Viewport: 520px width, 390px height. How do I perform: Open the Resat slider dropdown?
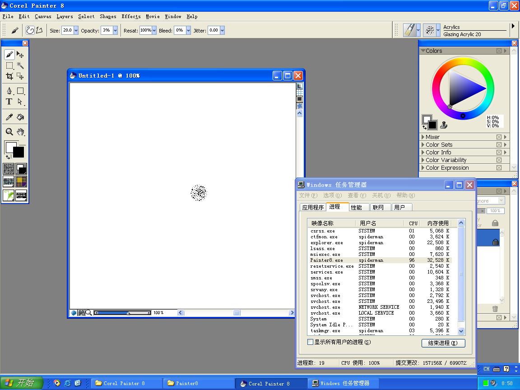coord(154,31)
